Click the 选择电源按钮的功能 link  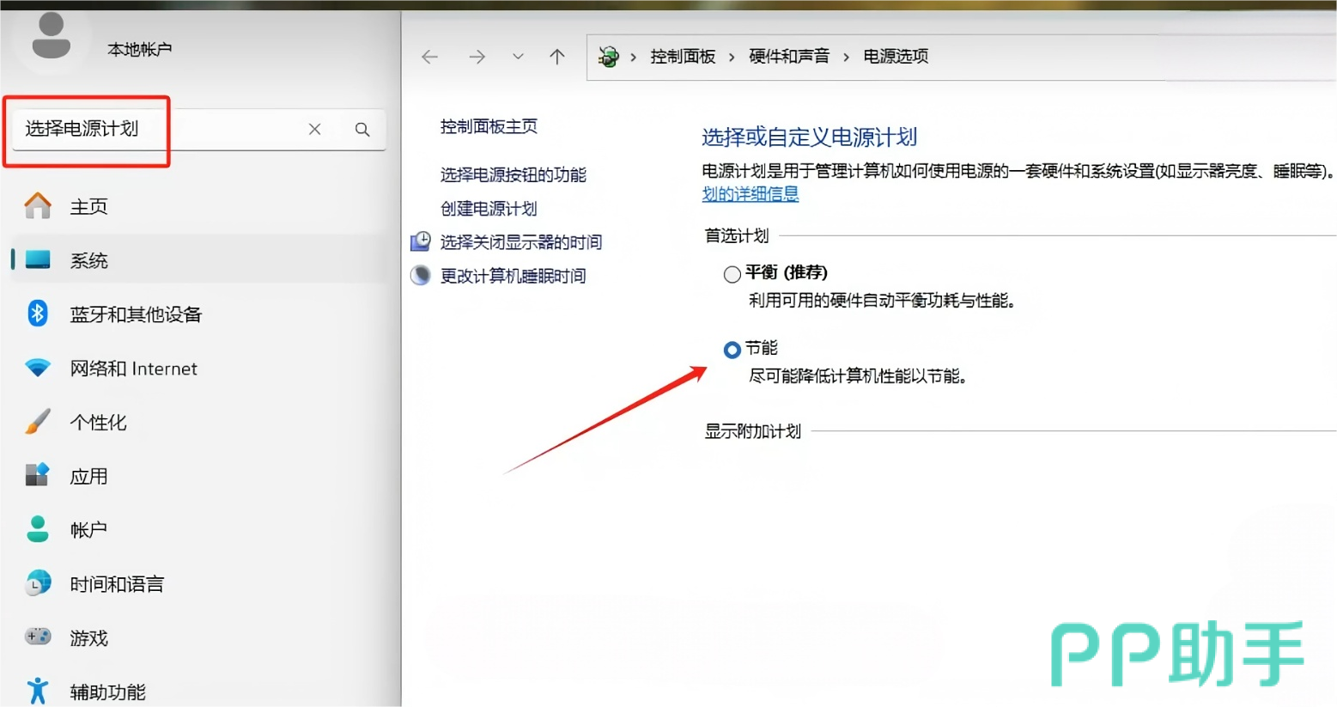pos(513,175)
